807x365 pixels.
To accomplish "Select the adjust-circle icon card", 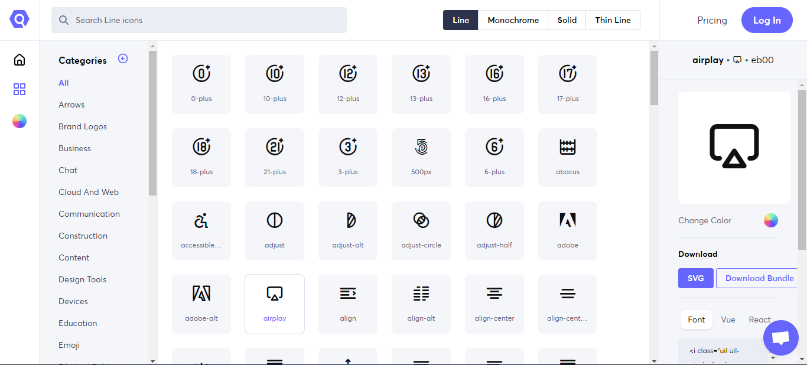I will click(x=421, y=231).
